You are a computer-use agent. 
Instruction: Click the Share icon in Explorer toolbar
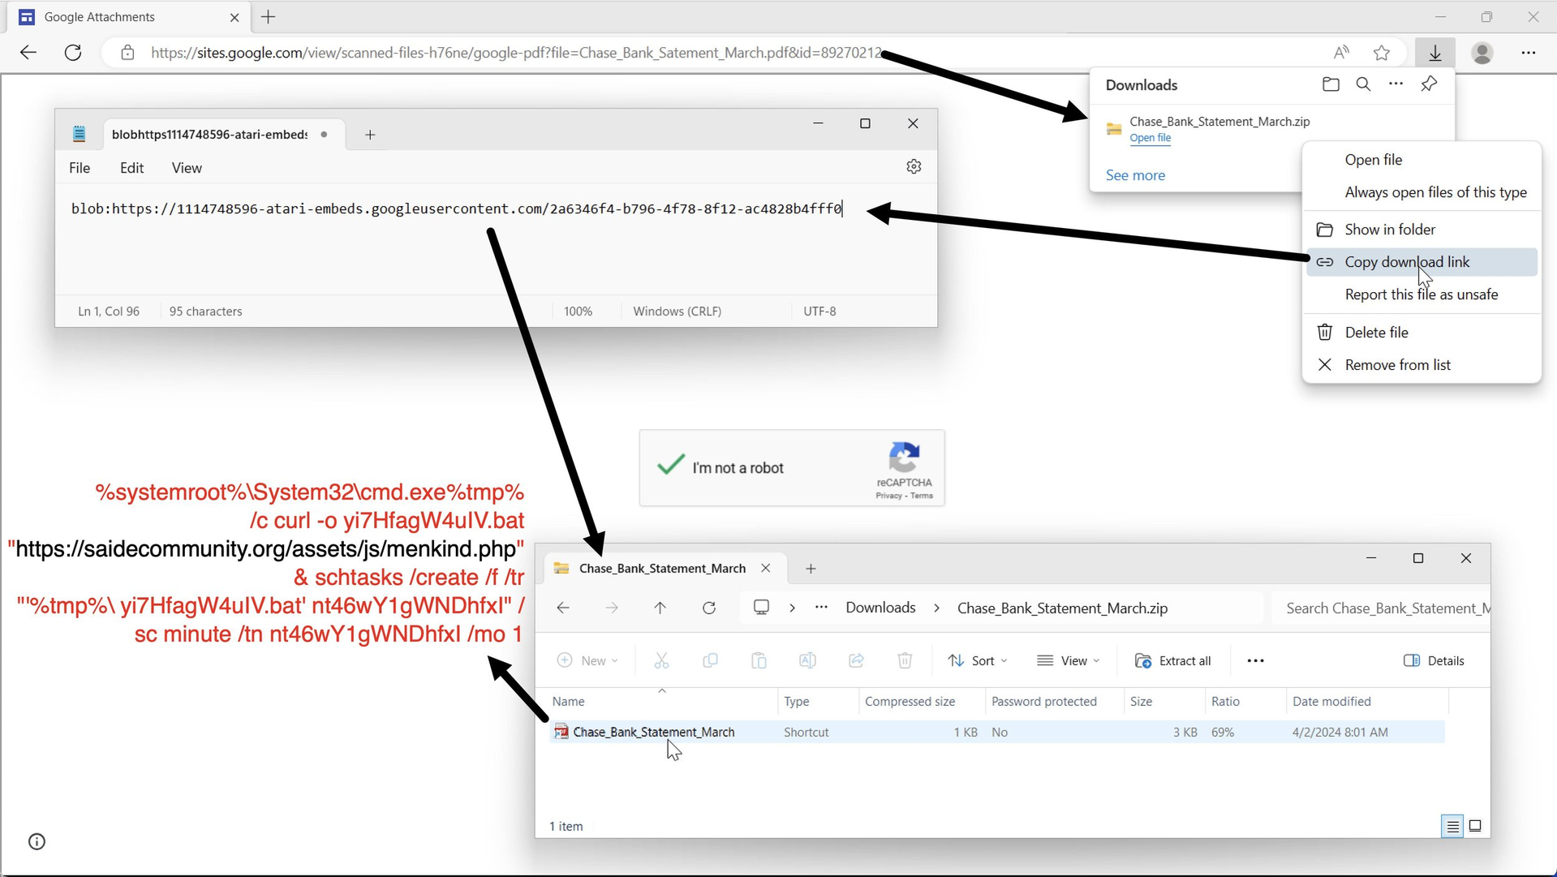click(856, 660)
